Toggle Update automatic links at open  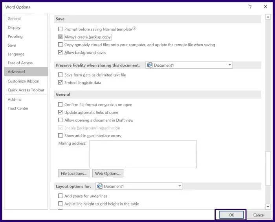click(x=60, y=112)
